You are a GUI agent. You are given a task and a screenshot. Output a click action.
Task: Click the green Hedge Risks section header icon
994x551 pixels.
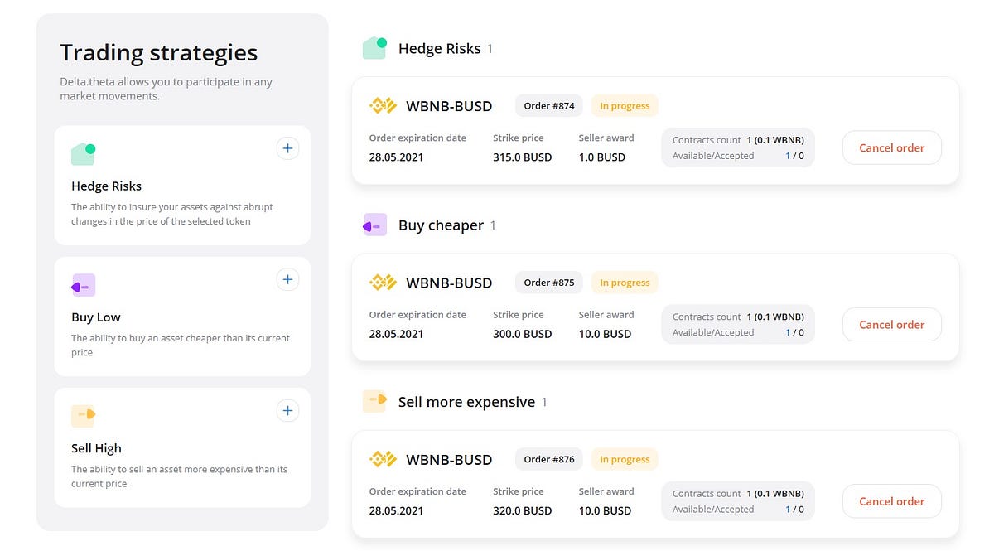pyautogui.click(x=375, y=48)
